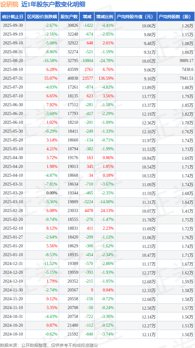195x348 pixels.
Task: Click the 统计截止日 column header
Action: coord(13,17)
